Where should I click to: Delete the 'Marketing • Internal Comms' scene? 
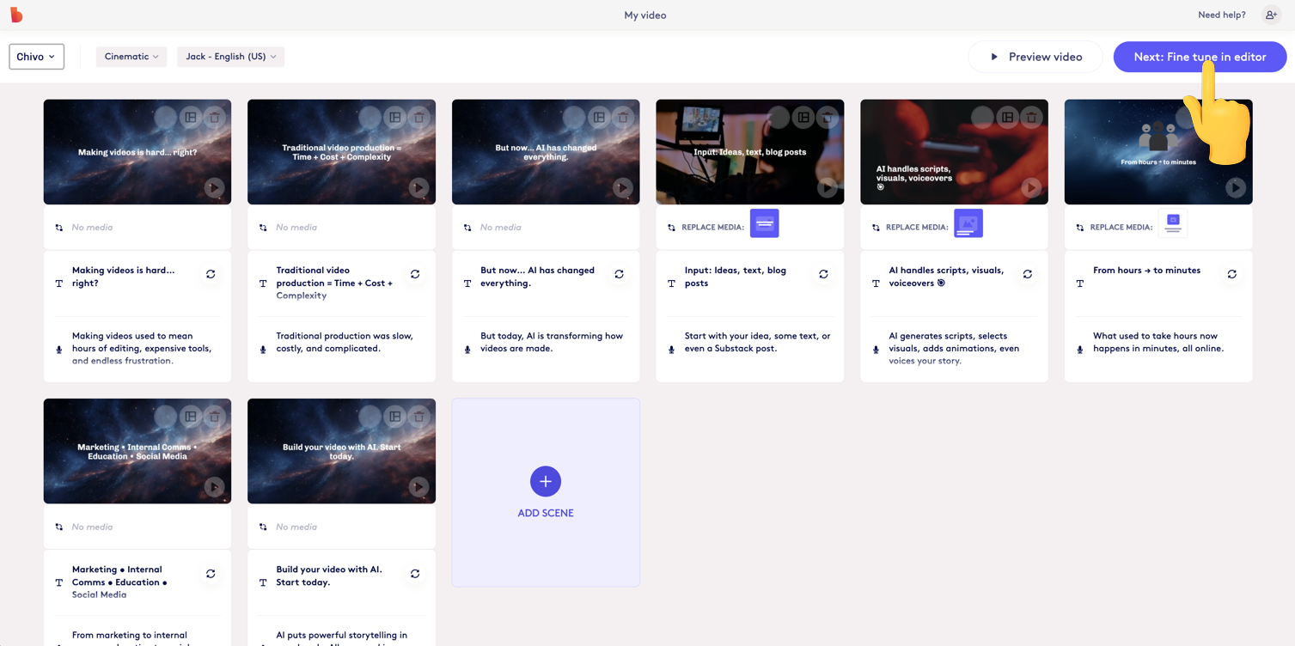(x=215, y=417)
